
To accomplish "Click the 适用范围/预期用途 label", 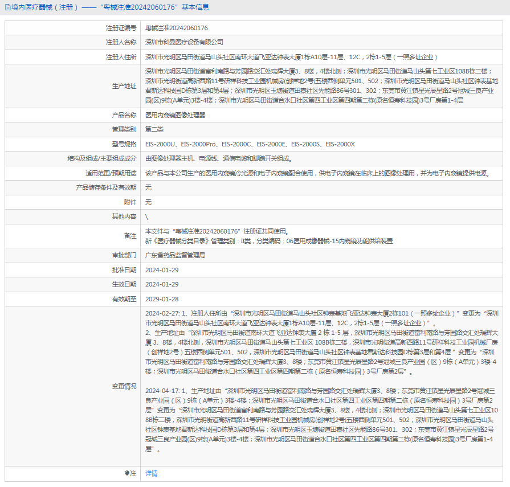I will coord(111,173).
